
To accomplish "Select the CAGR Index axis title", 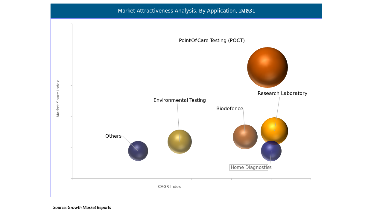I will 169,187.
